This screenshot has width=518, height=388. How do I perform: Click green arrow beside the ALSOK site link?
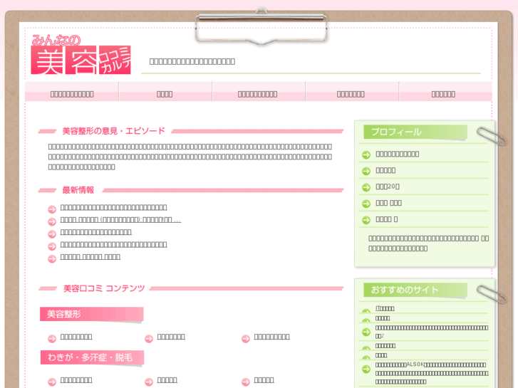(366, 369)
